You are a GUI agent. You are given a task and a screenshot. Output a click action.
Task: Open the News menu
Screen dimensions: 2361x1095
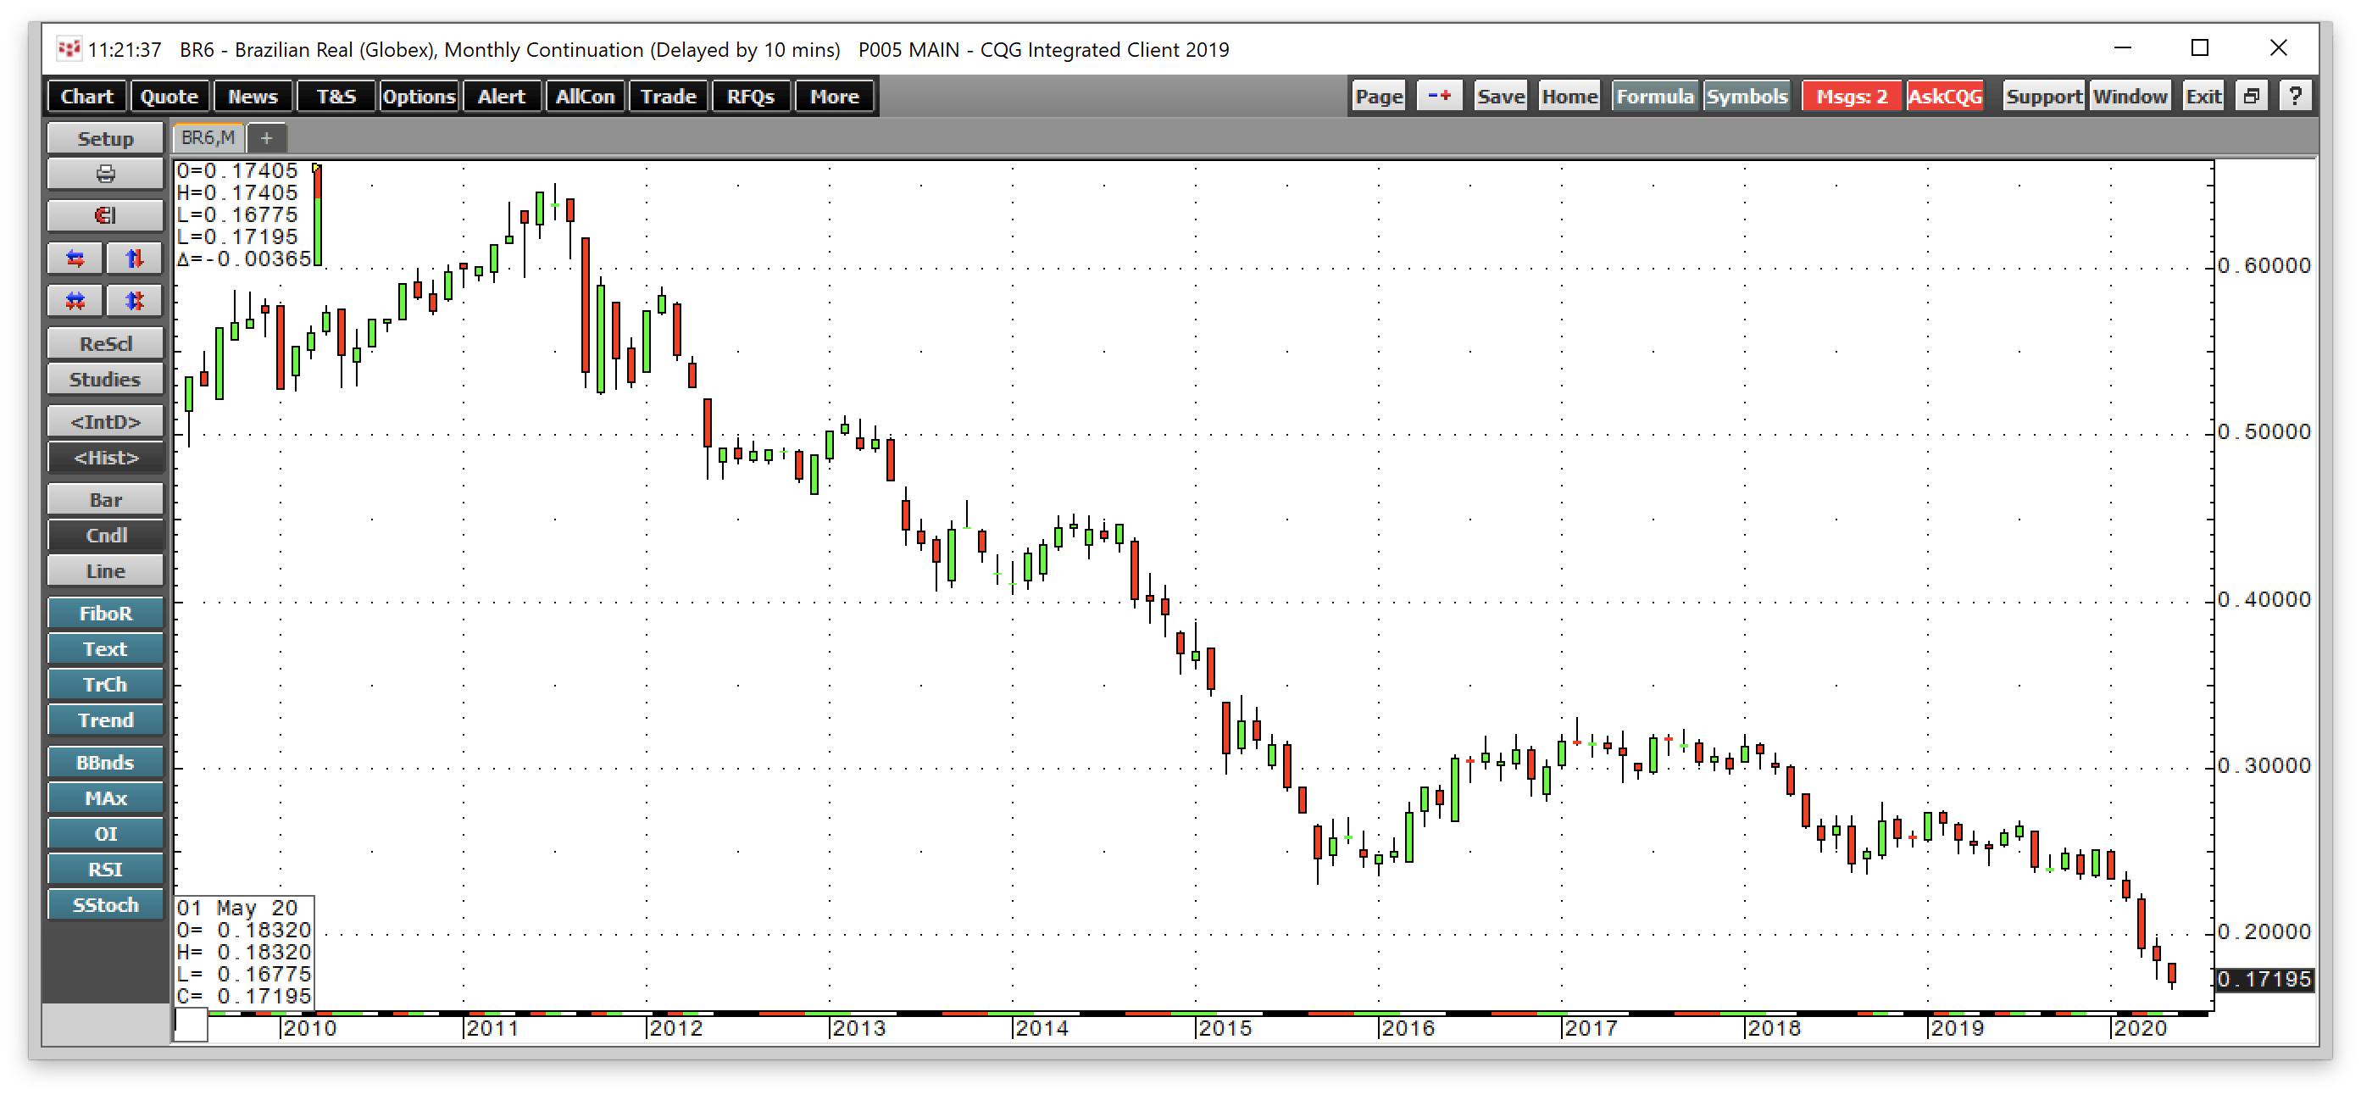pyautogui.click(x=253, y=97)
